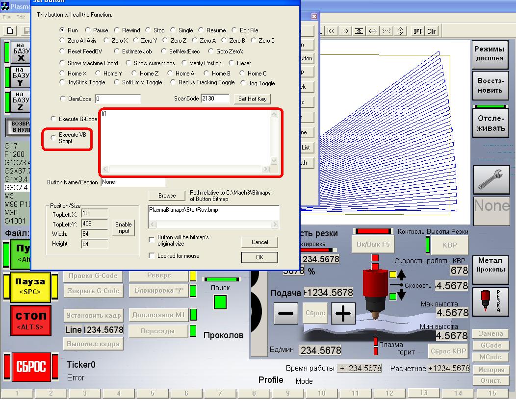Viewport: 516px width, 401px height.
Task: Click the ScanCode input field
Action: [x=215, y=99]
